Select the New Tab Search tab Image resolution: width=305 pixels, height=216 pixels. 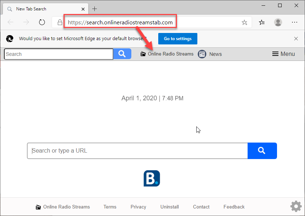coord(46,9)
